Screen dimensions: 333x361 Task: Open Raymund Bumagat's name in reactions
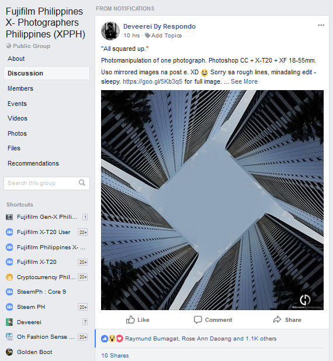[151, 338]
